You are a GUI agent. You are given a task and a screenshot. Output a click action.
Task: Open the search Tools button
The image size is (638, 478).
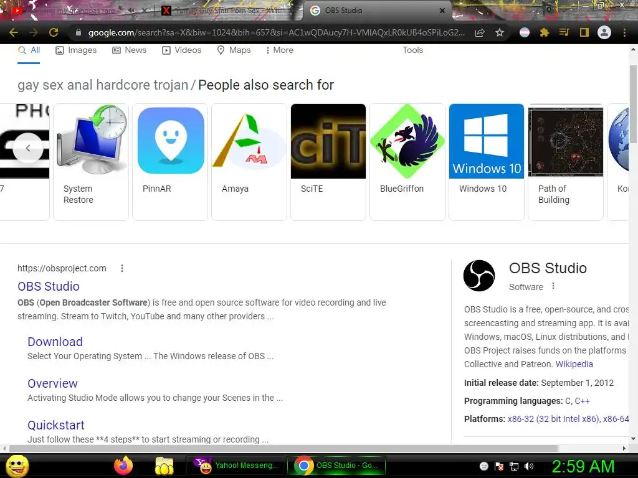click(x=412, y=50)
